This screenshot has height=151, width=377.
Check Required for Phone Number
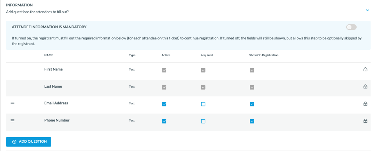tap(203, 121)
